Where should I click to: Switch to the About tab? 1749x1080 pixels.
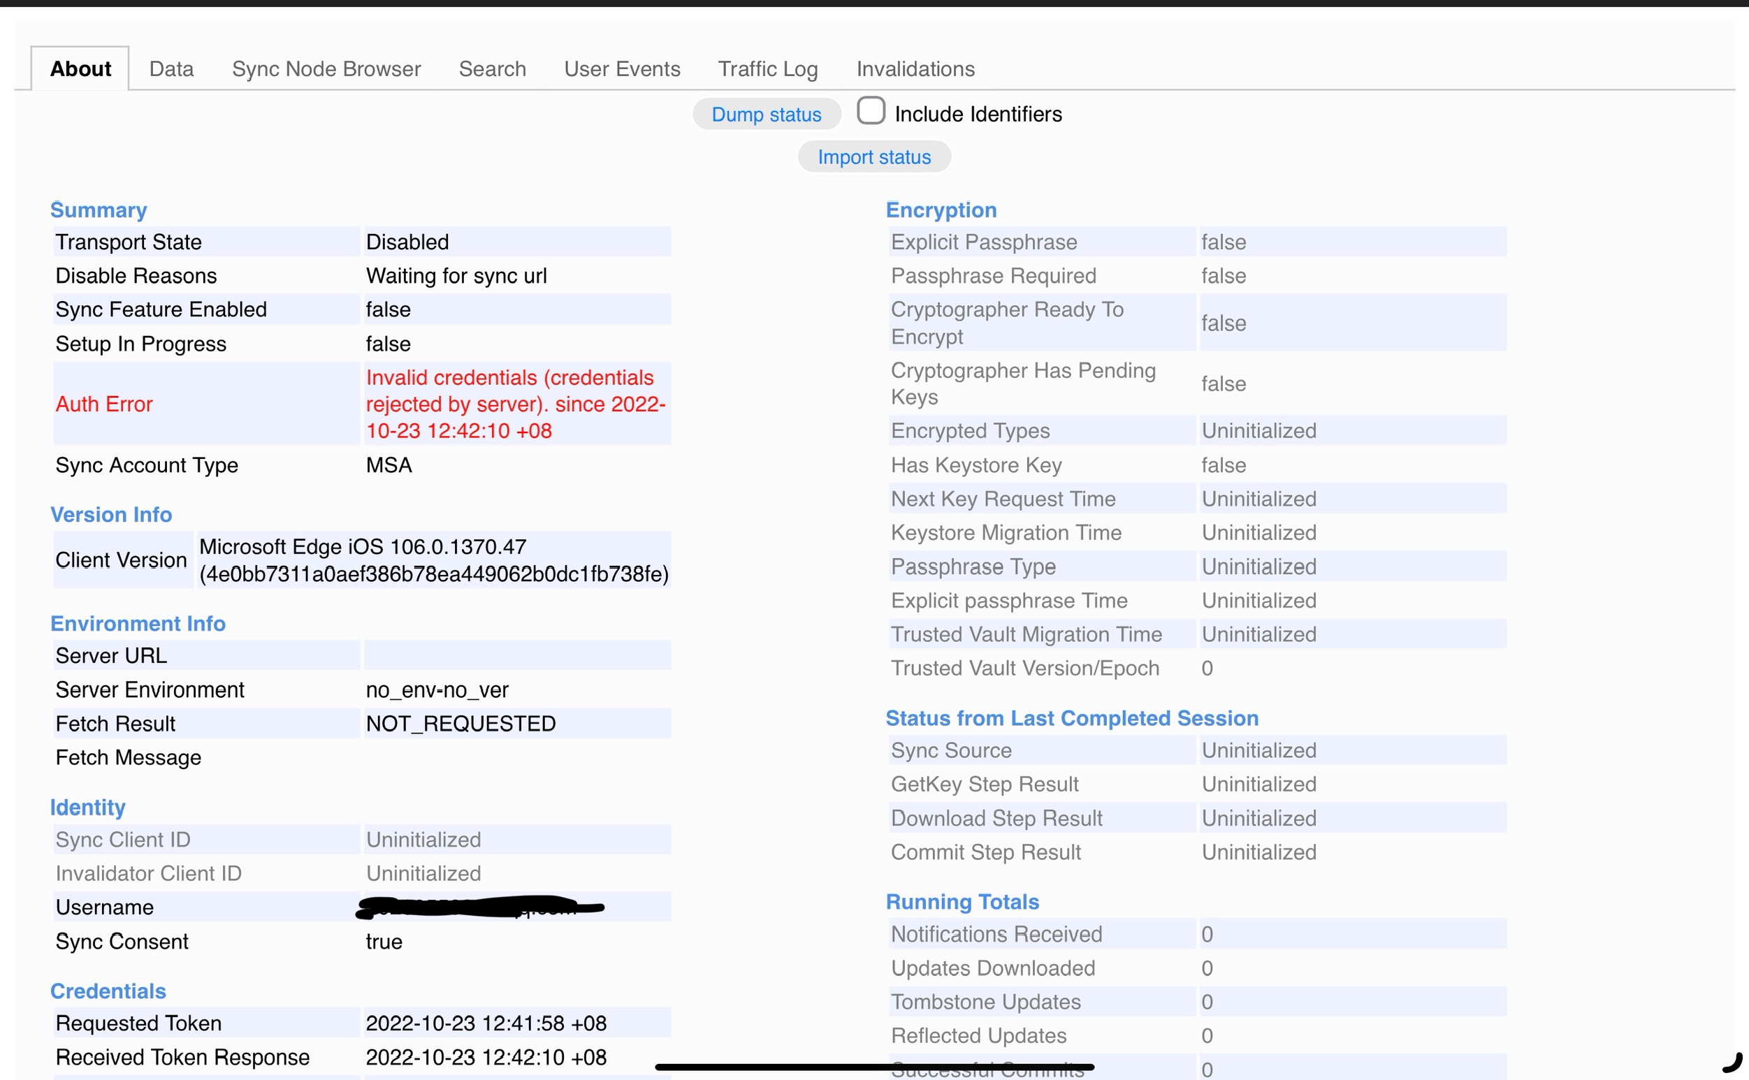tap(80, 68)
